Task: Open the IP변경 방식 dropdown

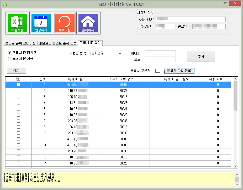Action: click(106, 53)
